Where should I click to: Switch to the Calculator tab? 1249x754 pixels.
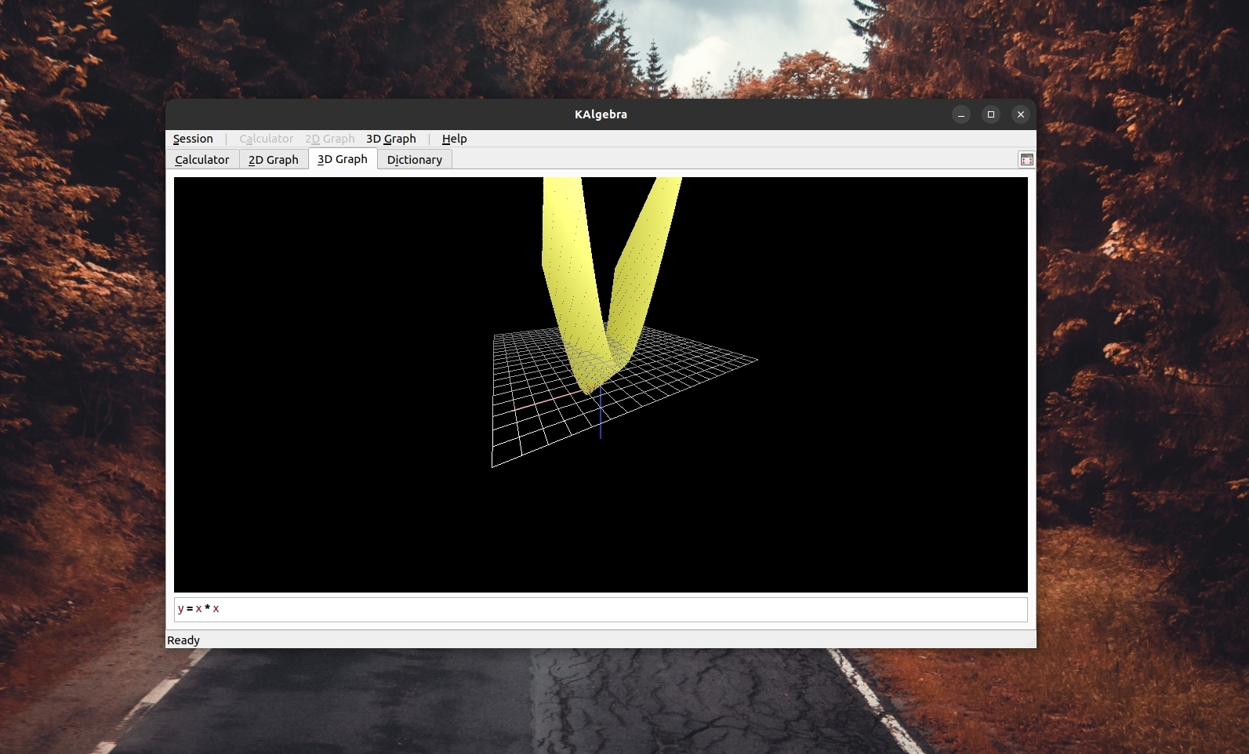click(x=202, y=159)
